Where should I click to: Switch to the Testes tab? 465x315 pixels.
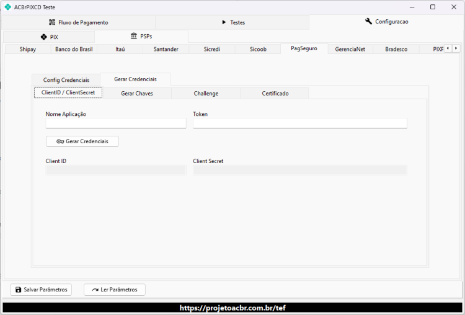click(x=232, y=22)
